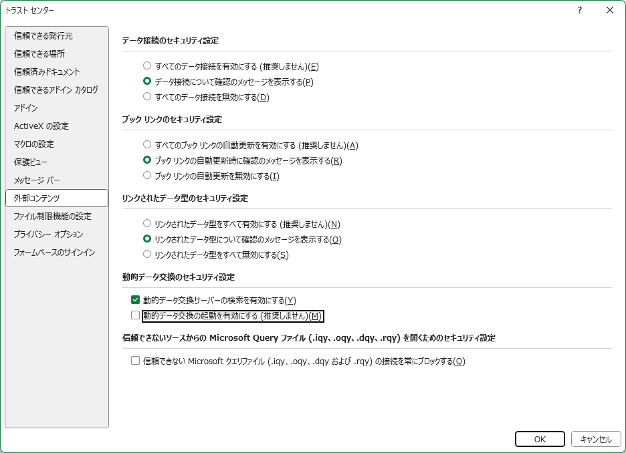Open the 信頼できる場所 category

pos(57,54)
